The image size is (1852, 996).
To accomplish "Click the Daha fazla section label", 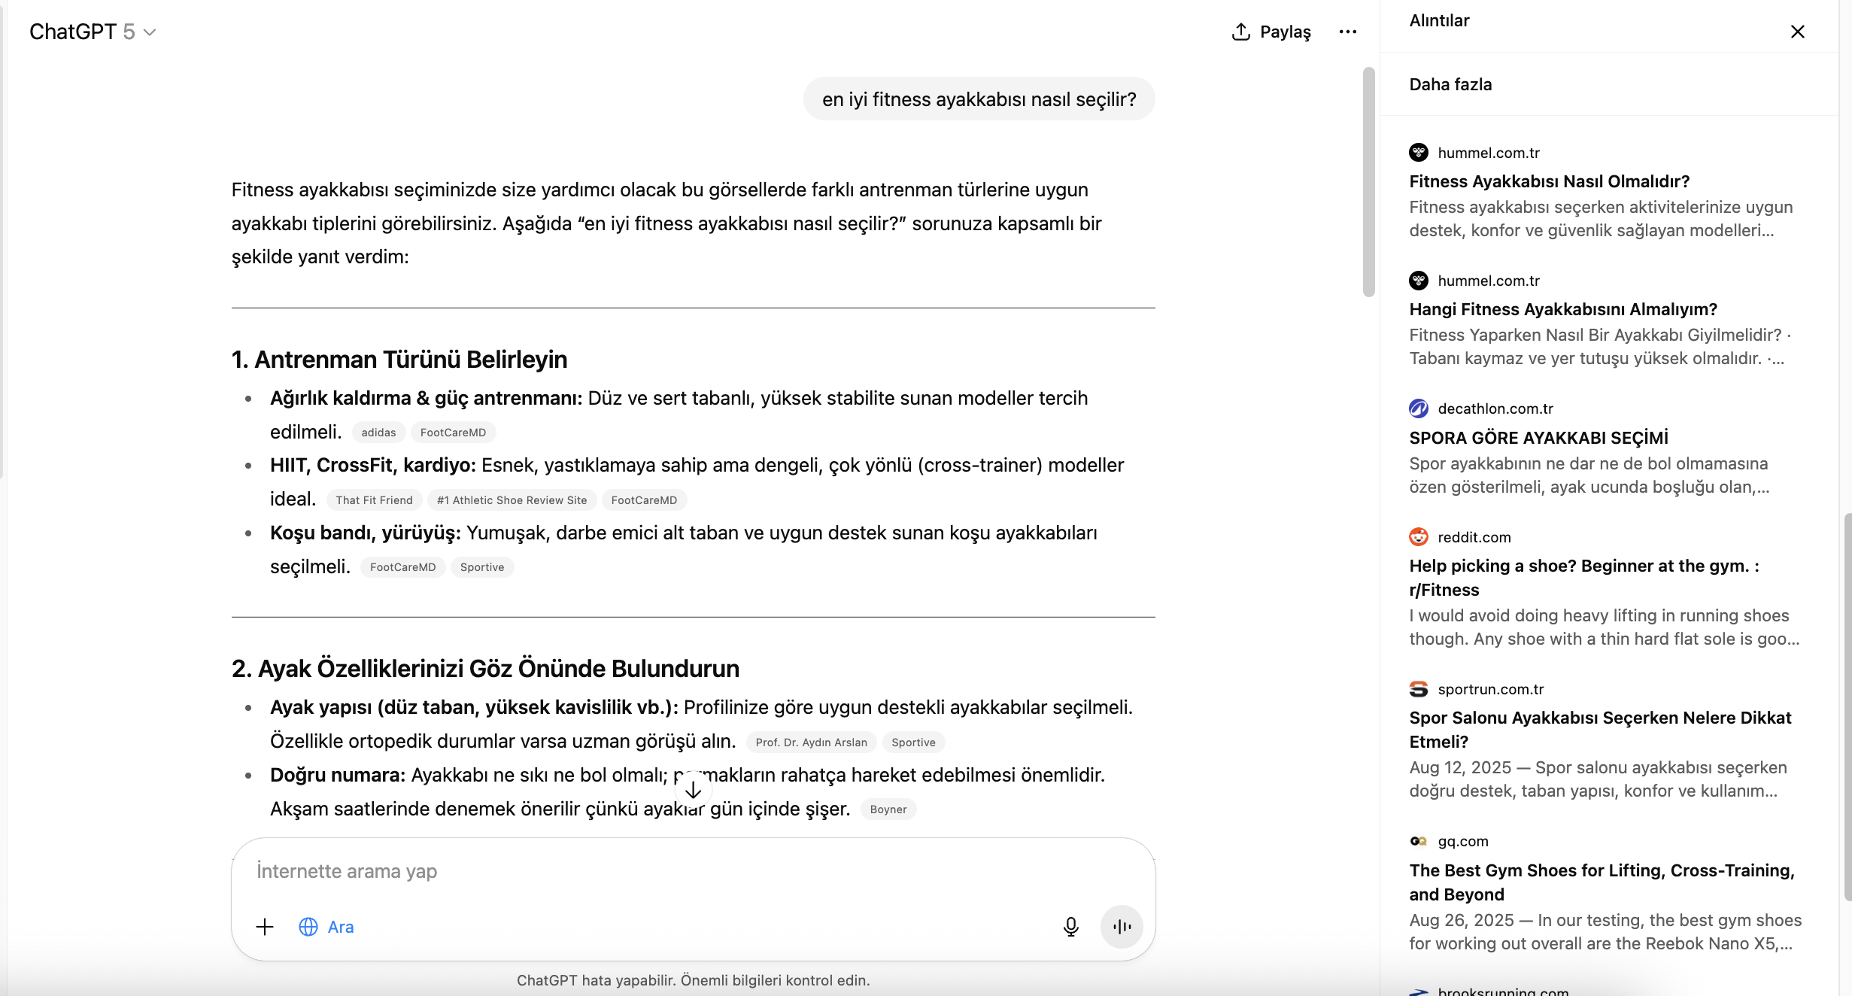I will pyautogui.click(x=1450, y=84).
